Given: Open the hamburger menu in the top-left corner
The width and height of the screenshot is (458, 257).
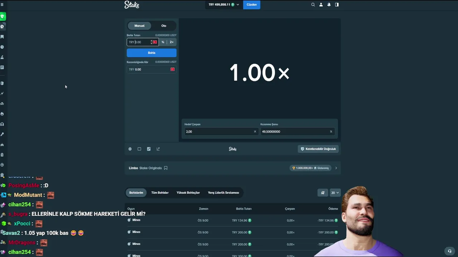Looking at the screenshot, I should pyautogui.click(x=2, y=5).
